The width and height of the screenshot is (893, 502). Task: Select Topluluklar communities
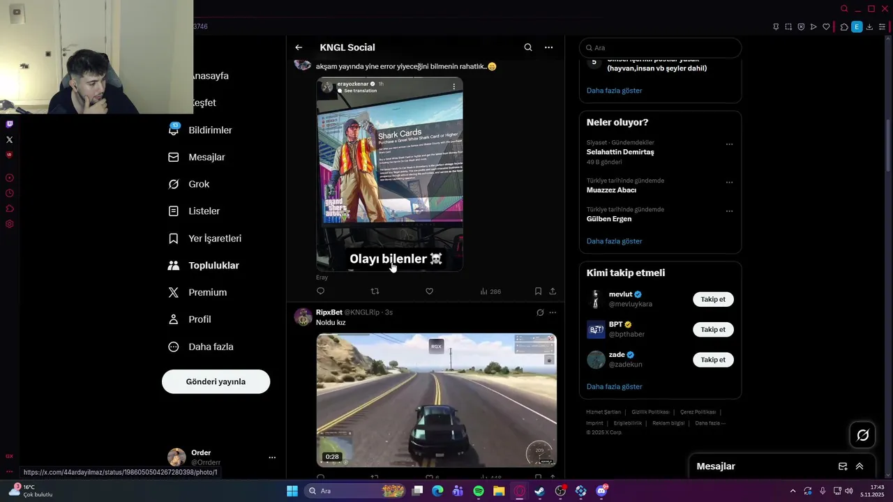[x=204, y=266]
